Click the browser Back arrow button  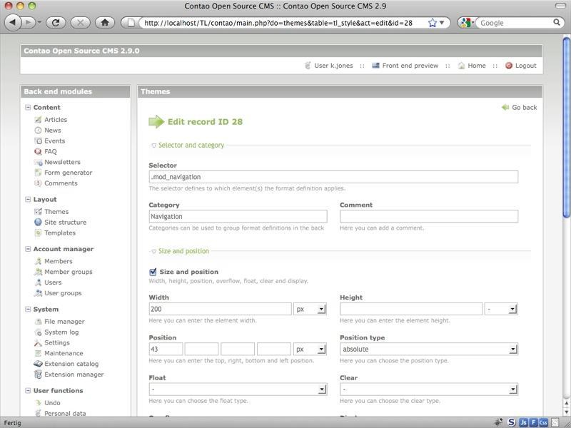[x=13, y=23]
